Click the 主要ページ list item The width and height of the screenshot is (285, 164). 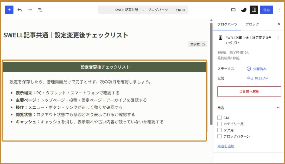pos(81,100)
